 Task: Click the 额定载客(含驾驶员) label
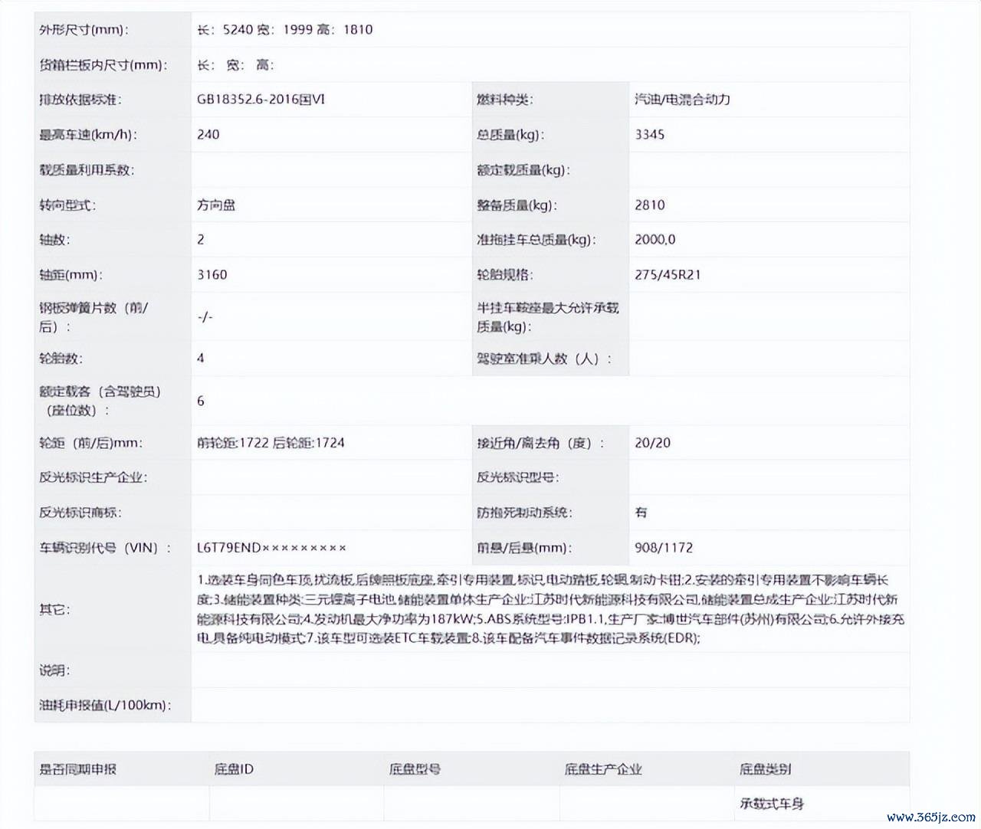point(100,401)
